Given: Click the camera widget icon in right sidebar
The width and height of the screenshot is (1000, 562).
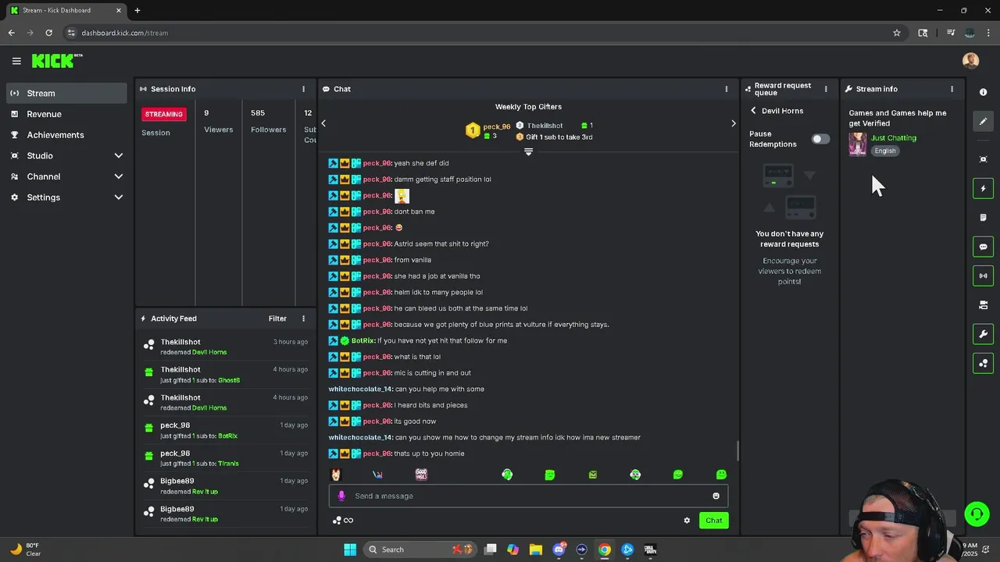Looking at the screenshot, I should 983,305.
